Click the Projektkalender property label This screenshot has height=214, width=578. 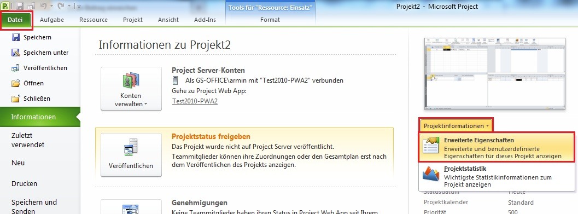(x=446, y=202)
